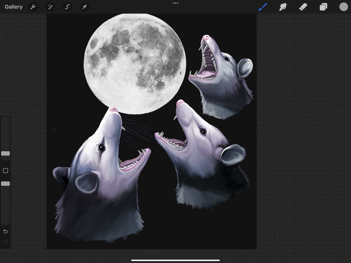Open the Layers panel
The image size is (351, 263).
point(323,7)
